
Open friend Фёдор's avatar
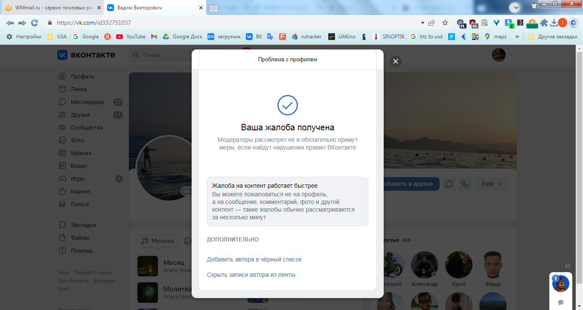[493, 265]
